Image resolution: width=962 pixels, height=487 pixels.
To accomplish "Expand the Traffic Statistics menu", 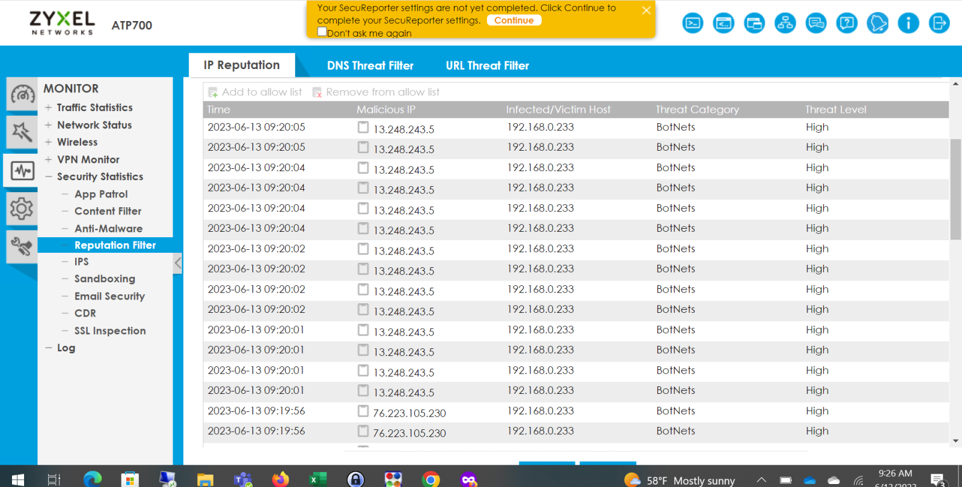I will [x=48, y=107].
